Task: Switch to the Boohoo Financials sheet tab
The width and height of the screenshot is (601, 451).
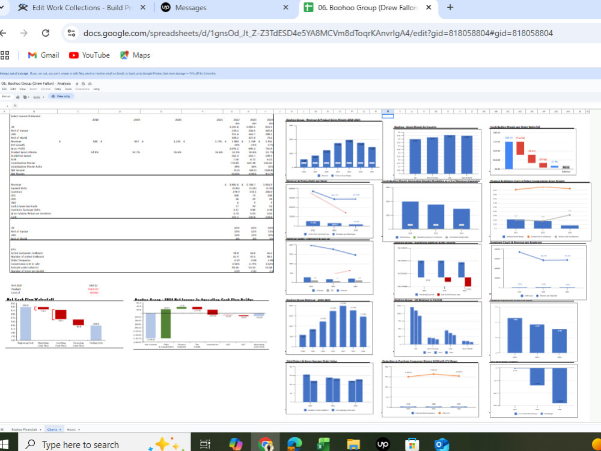Action: tap(24, 429)
